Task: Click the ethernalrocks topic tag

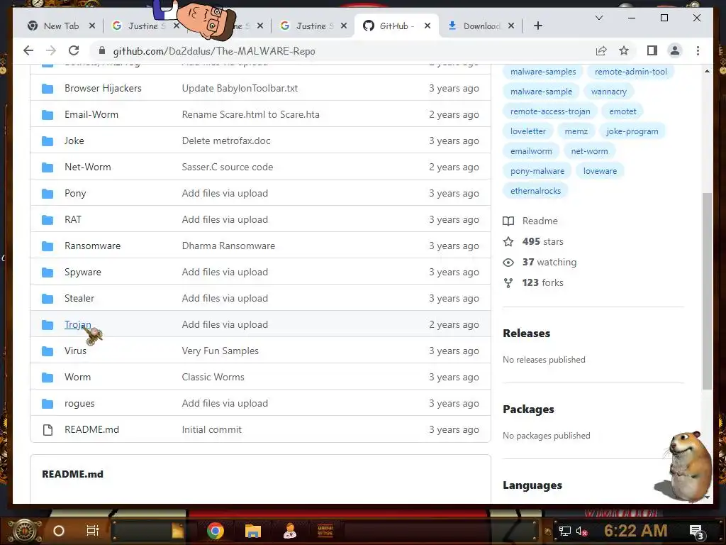Action: [x=535, y=190]
